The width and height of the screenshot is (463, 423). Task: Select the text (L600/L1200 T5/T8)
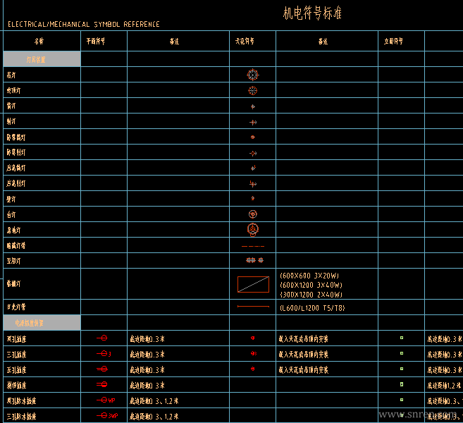(x=312, y=308)
